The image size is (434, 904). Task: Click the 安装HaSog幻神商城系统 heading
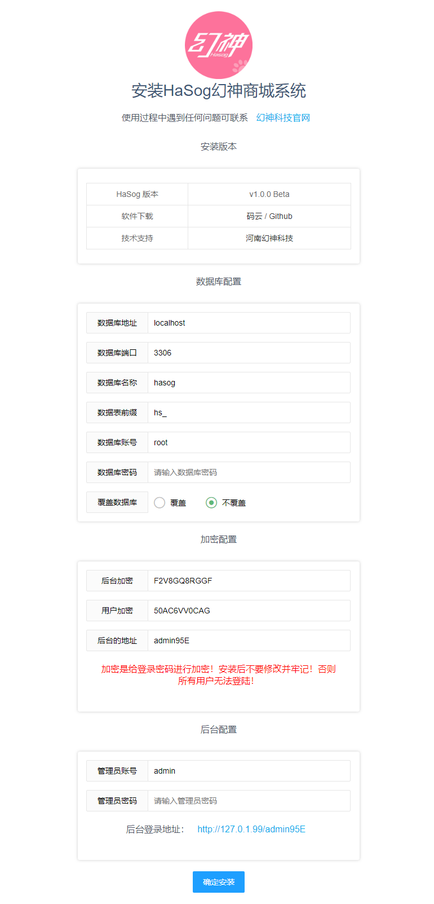tap(219, 90)
